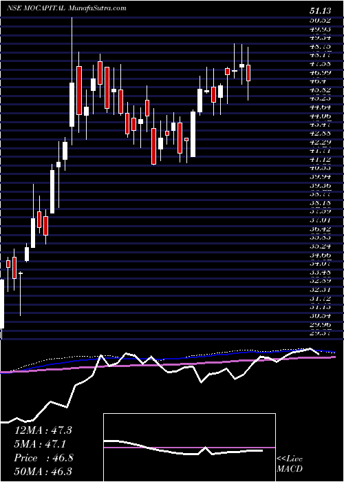Click the 41.12 price axis label
This screenshot has width=344, height=482.
point(320,160)
